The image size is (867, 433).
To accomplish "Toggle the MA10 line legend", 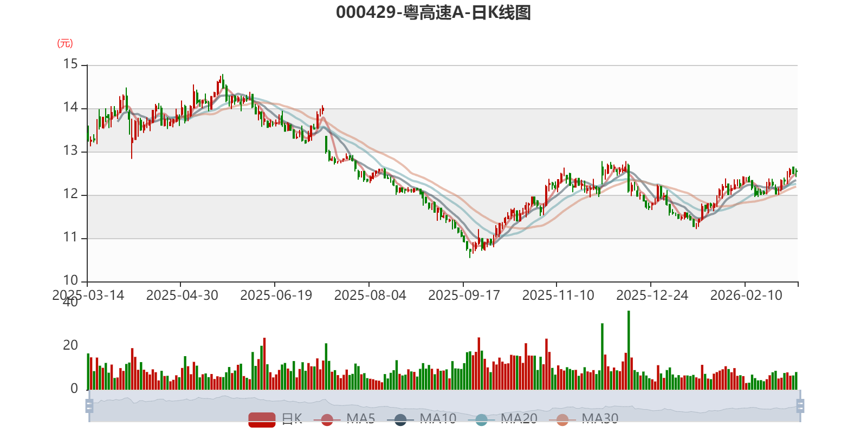I will [x=422, y=419].
